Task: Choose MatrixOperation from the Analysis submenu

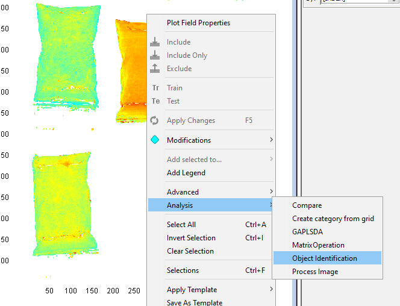Action: tap(318, 245)
